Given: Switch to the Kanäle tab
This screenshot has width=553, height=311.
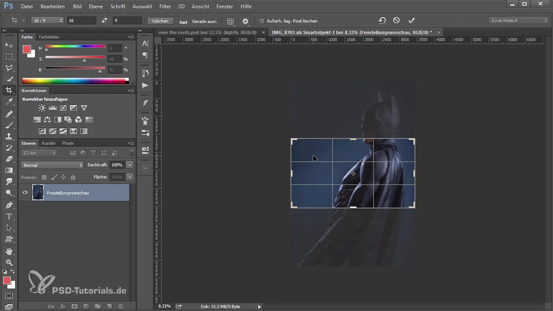Looking at the screenshot, I should click(x=49, y=143).
